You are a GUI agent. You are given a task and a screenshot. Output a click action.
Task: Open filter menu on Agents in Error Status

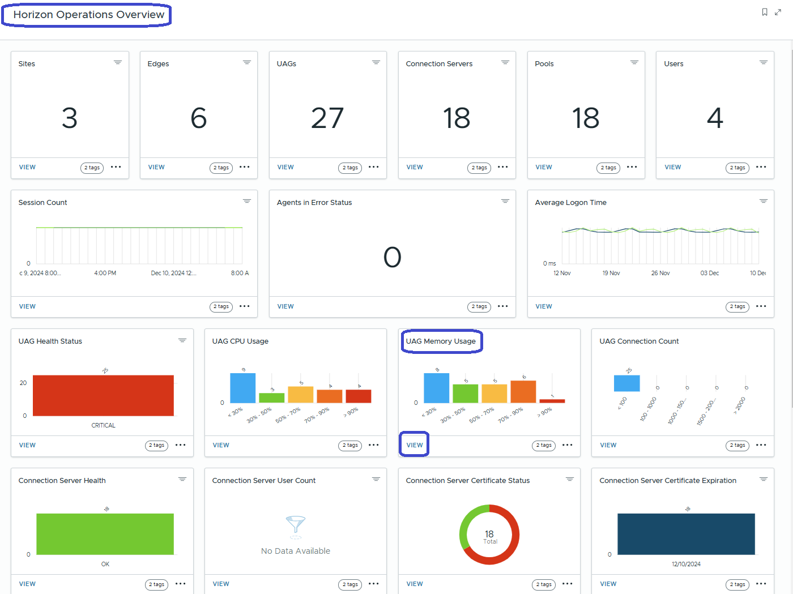pos(505,201)
